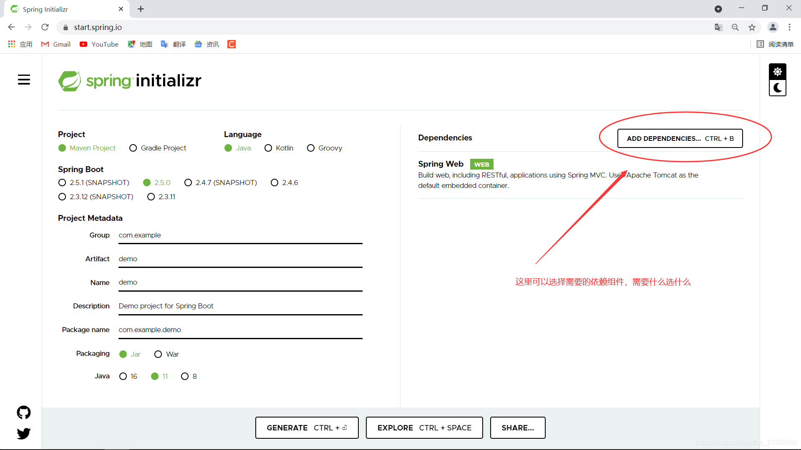Click the SHARE option
The image size is (801, 450).
(518, 427)
